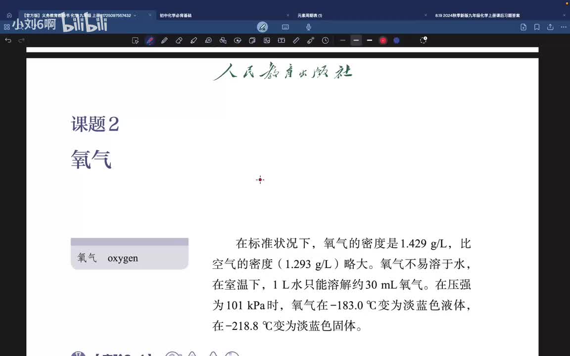Open the more options ellipsis menu
The width and height of the screenshot is (570, 356).
[x=564, y=27]
